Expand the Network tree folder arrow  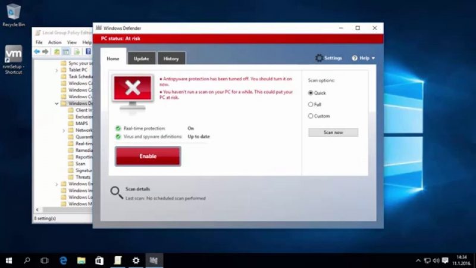point(64,130)
